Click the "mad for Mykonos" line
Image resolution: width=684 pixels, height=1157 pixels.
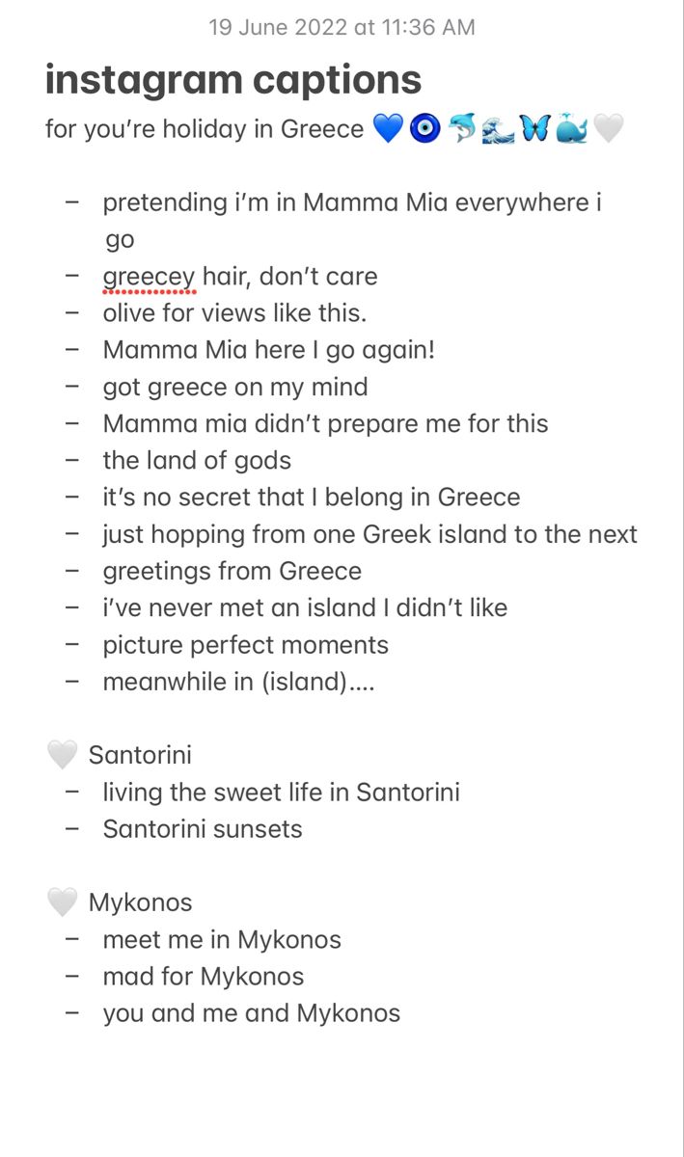(x=203, y=977)
